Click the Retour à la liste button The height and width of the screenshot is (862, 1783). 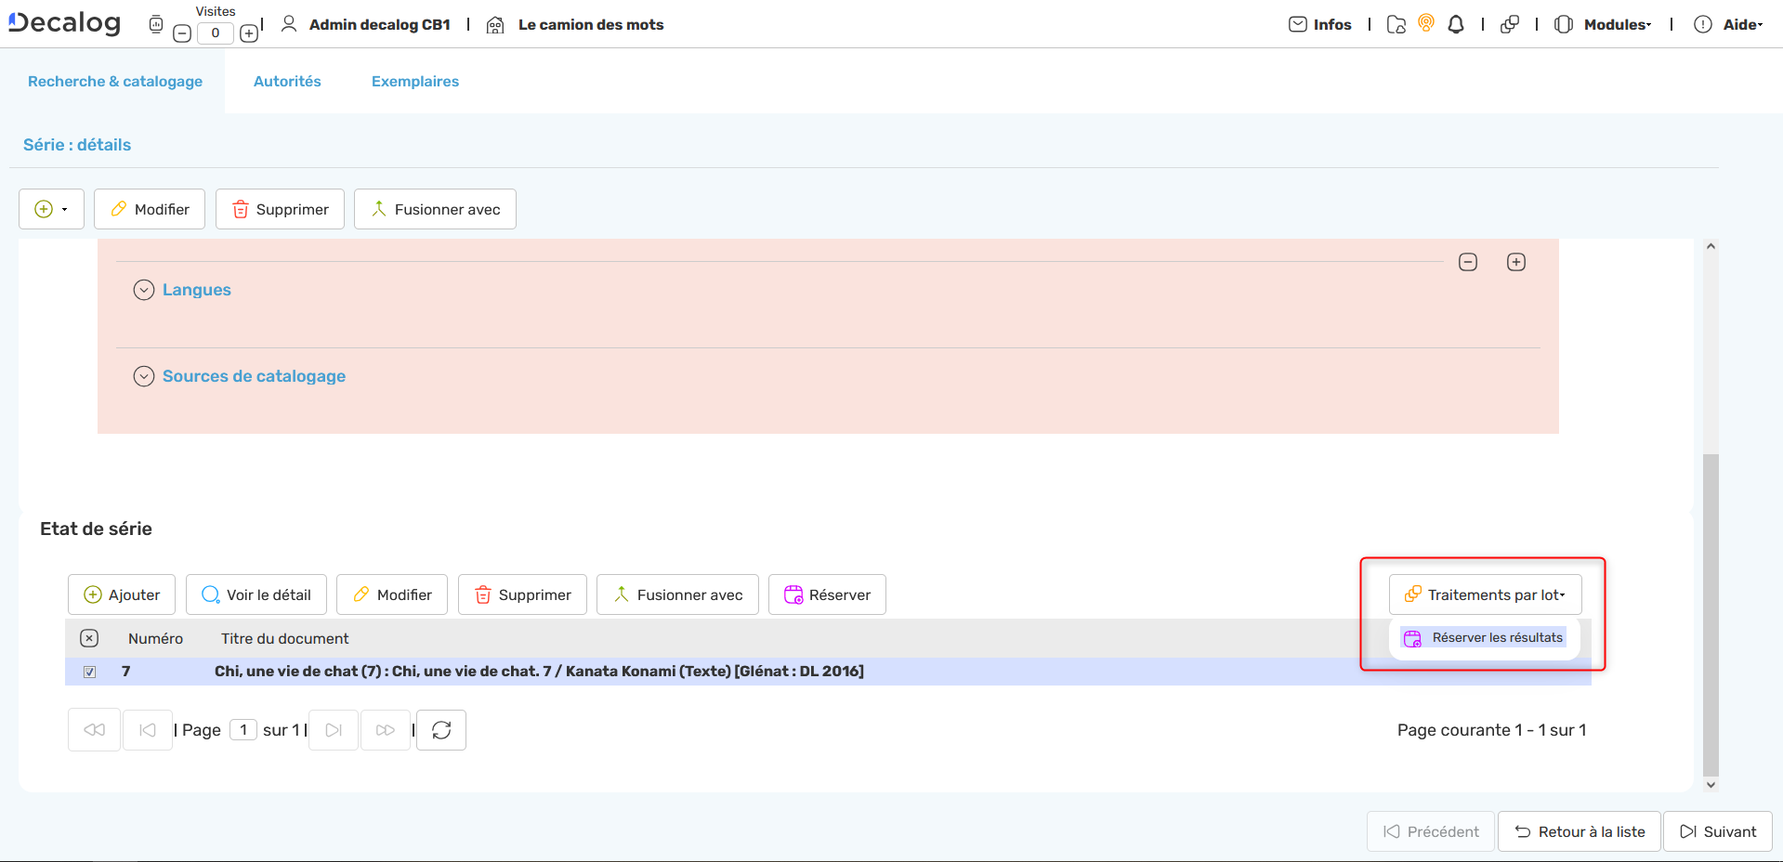point(1580,831)
